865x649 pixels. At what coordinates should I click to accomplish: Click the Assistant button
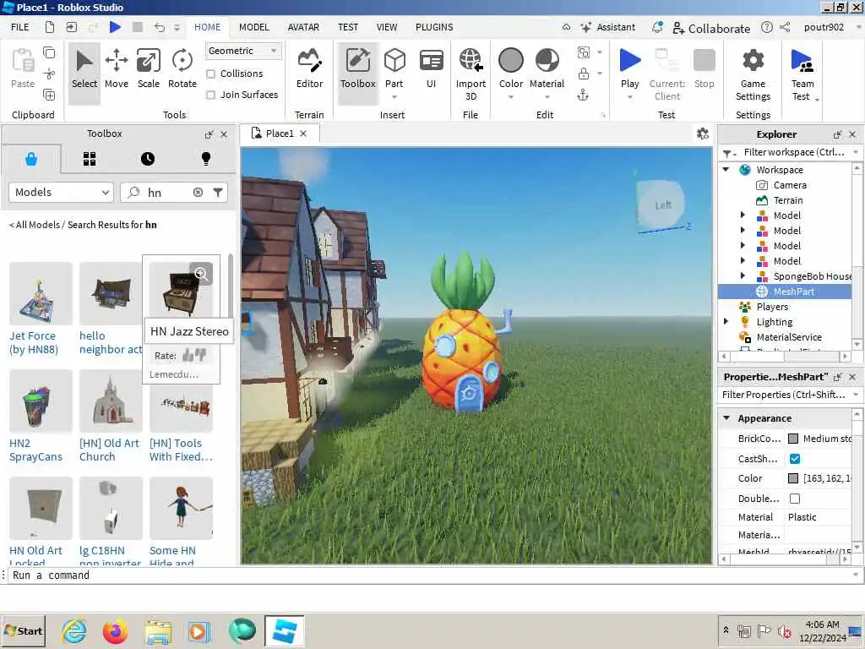[x=608, y=27]
